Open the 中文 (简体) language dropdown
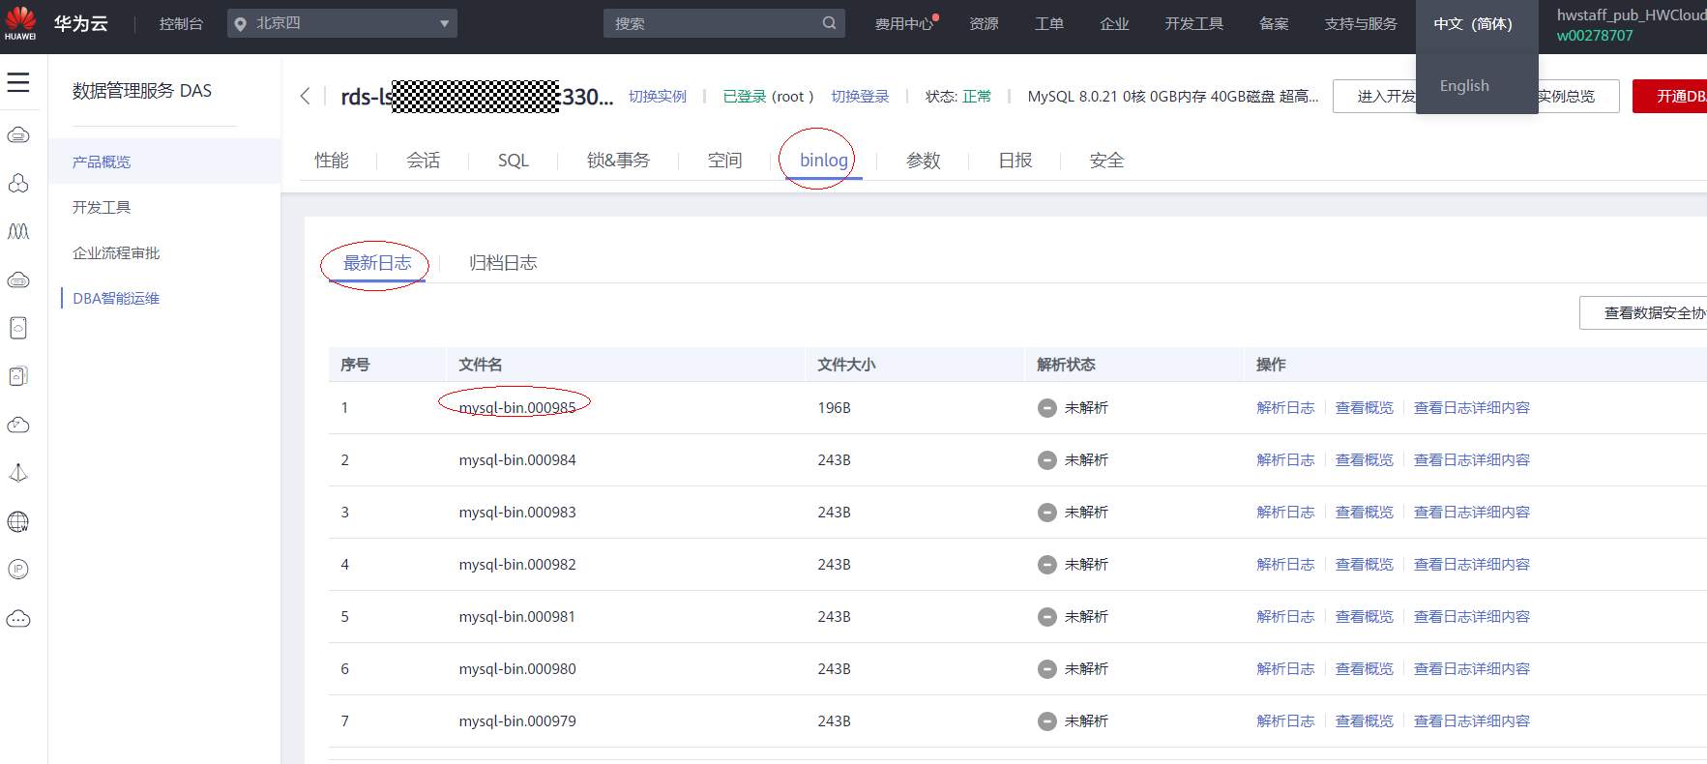 point(1473,24)
